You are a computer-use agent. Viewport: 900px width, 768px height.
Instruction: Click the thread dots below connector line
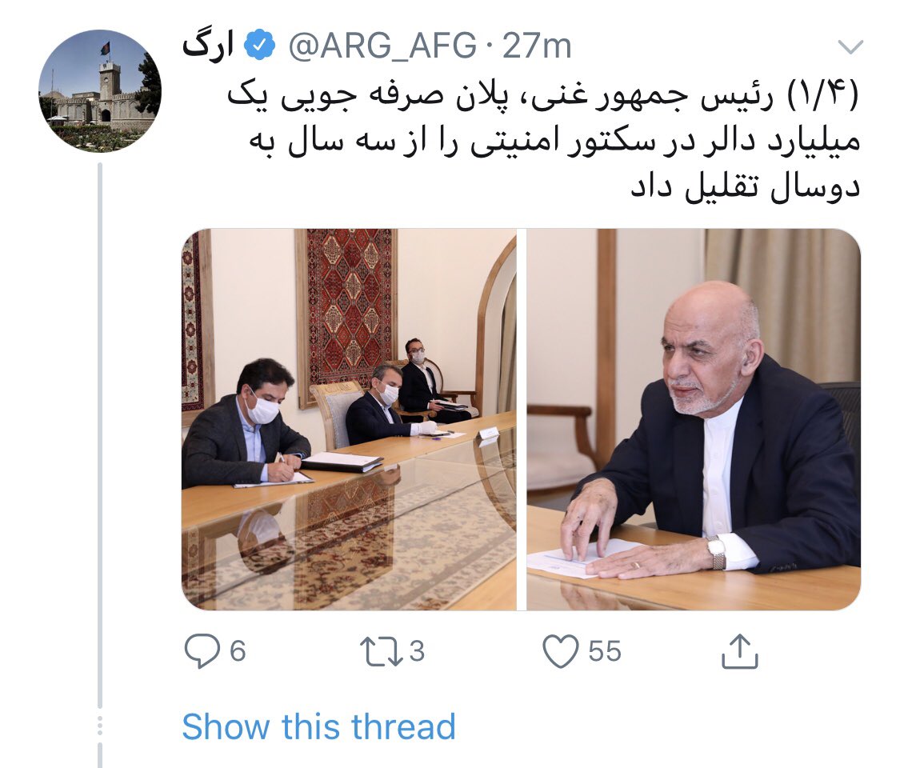(100, 726)
